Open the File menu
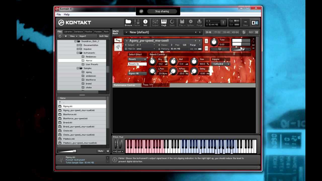This screenshot has width=322, height=181. (59, 15)
